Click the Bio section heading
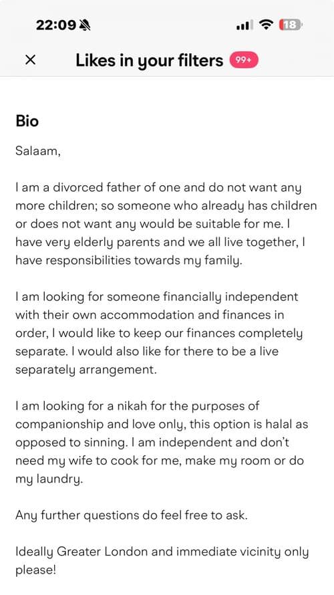Image resolution: width=334 pixels, height=595 pixels. tap(27, 121)
